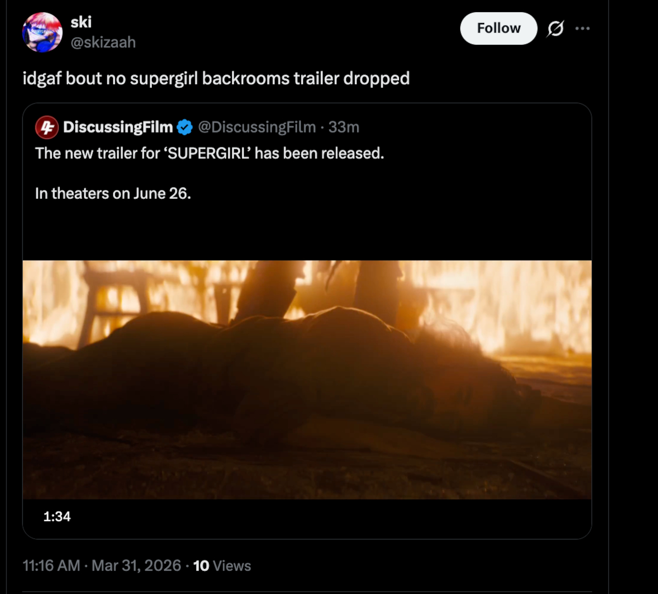Open the DiscussingFilm display name
The height and width of the screenshot is (594, 658).
pyautogui.click(x=118, y=128)
